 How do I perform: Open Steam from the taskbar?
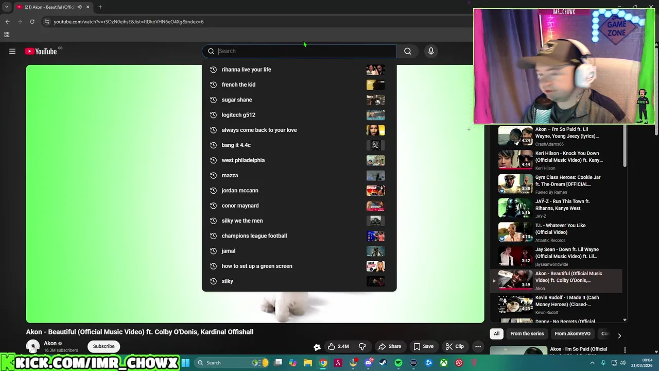tap(383, 363)
